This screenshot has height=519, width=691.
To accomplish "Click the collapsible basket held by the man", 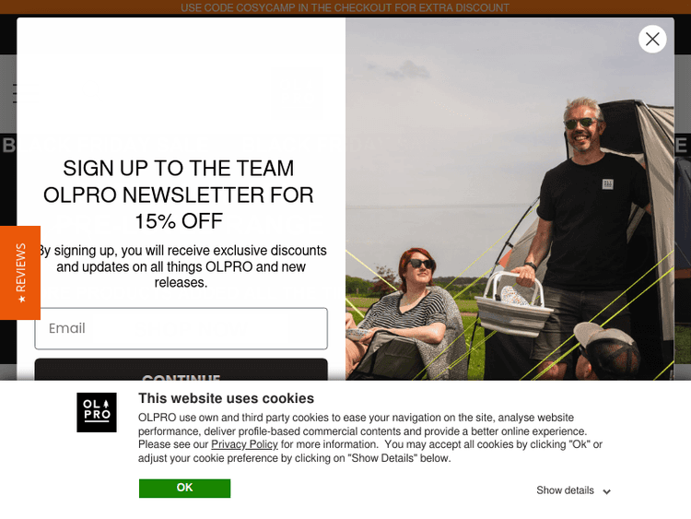I will click(x=513, y=304).
